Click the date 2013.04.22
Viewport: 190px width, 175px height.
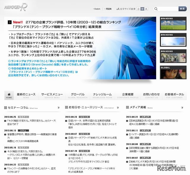click(10, 165)
